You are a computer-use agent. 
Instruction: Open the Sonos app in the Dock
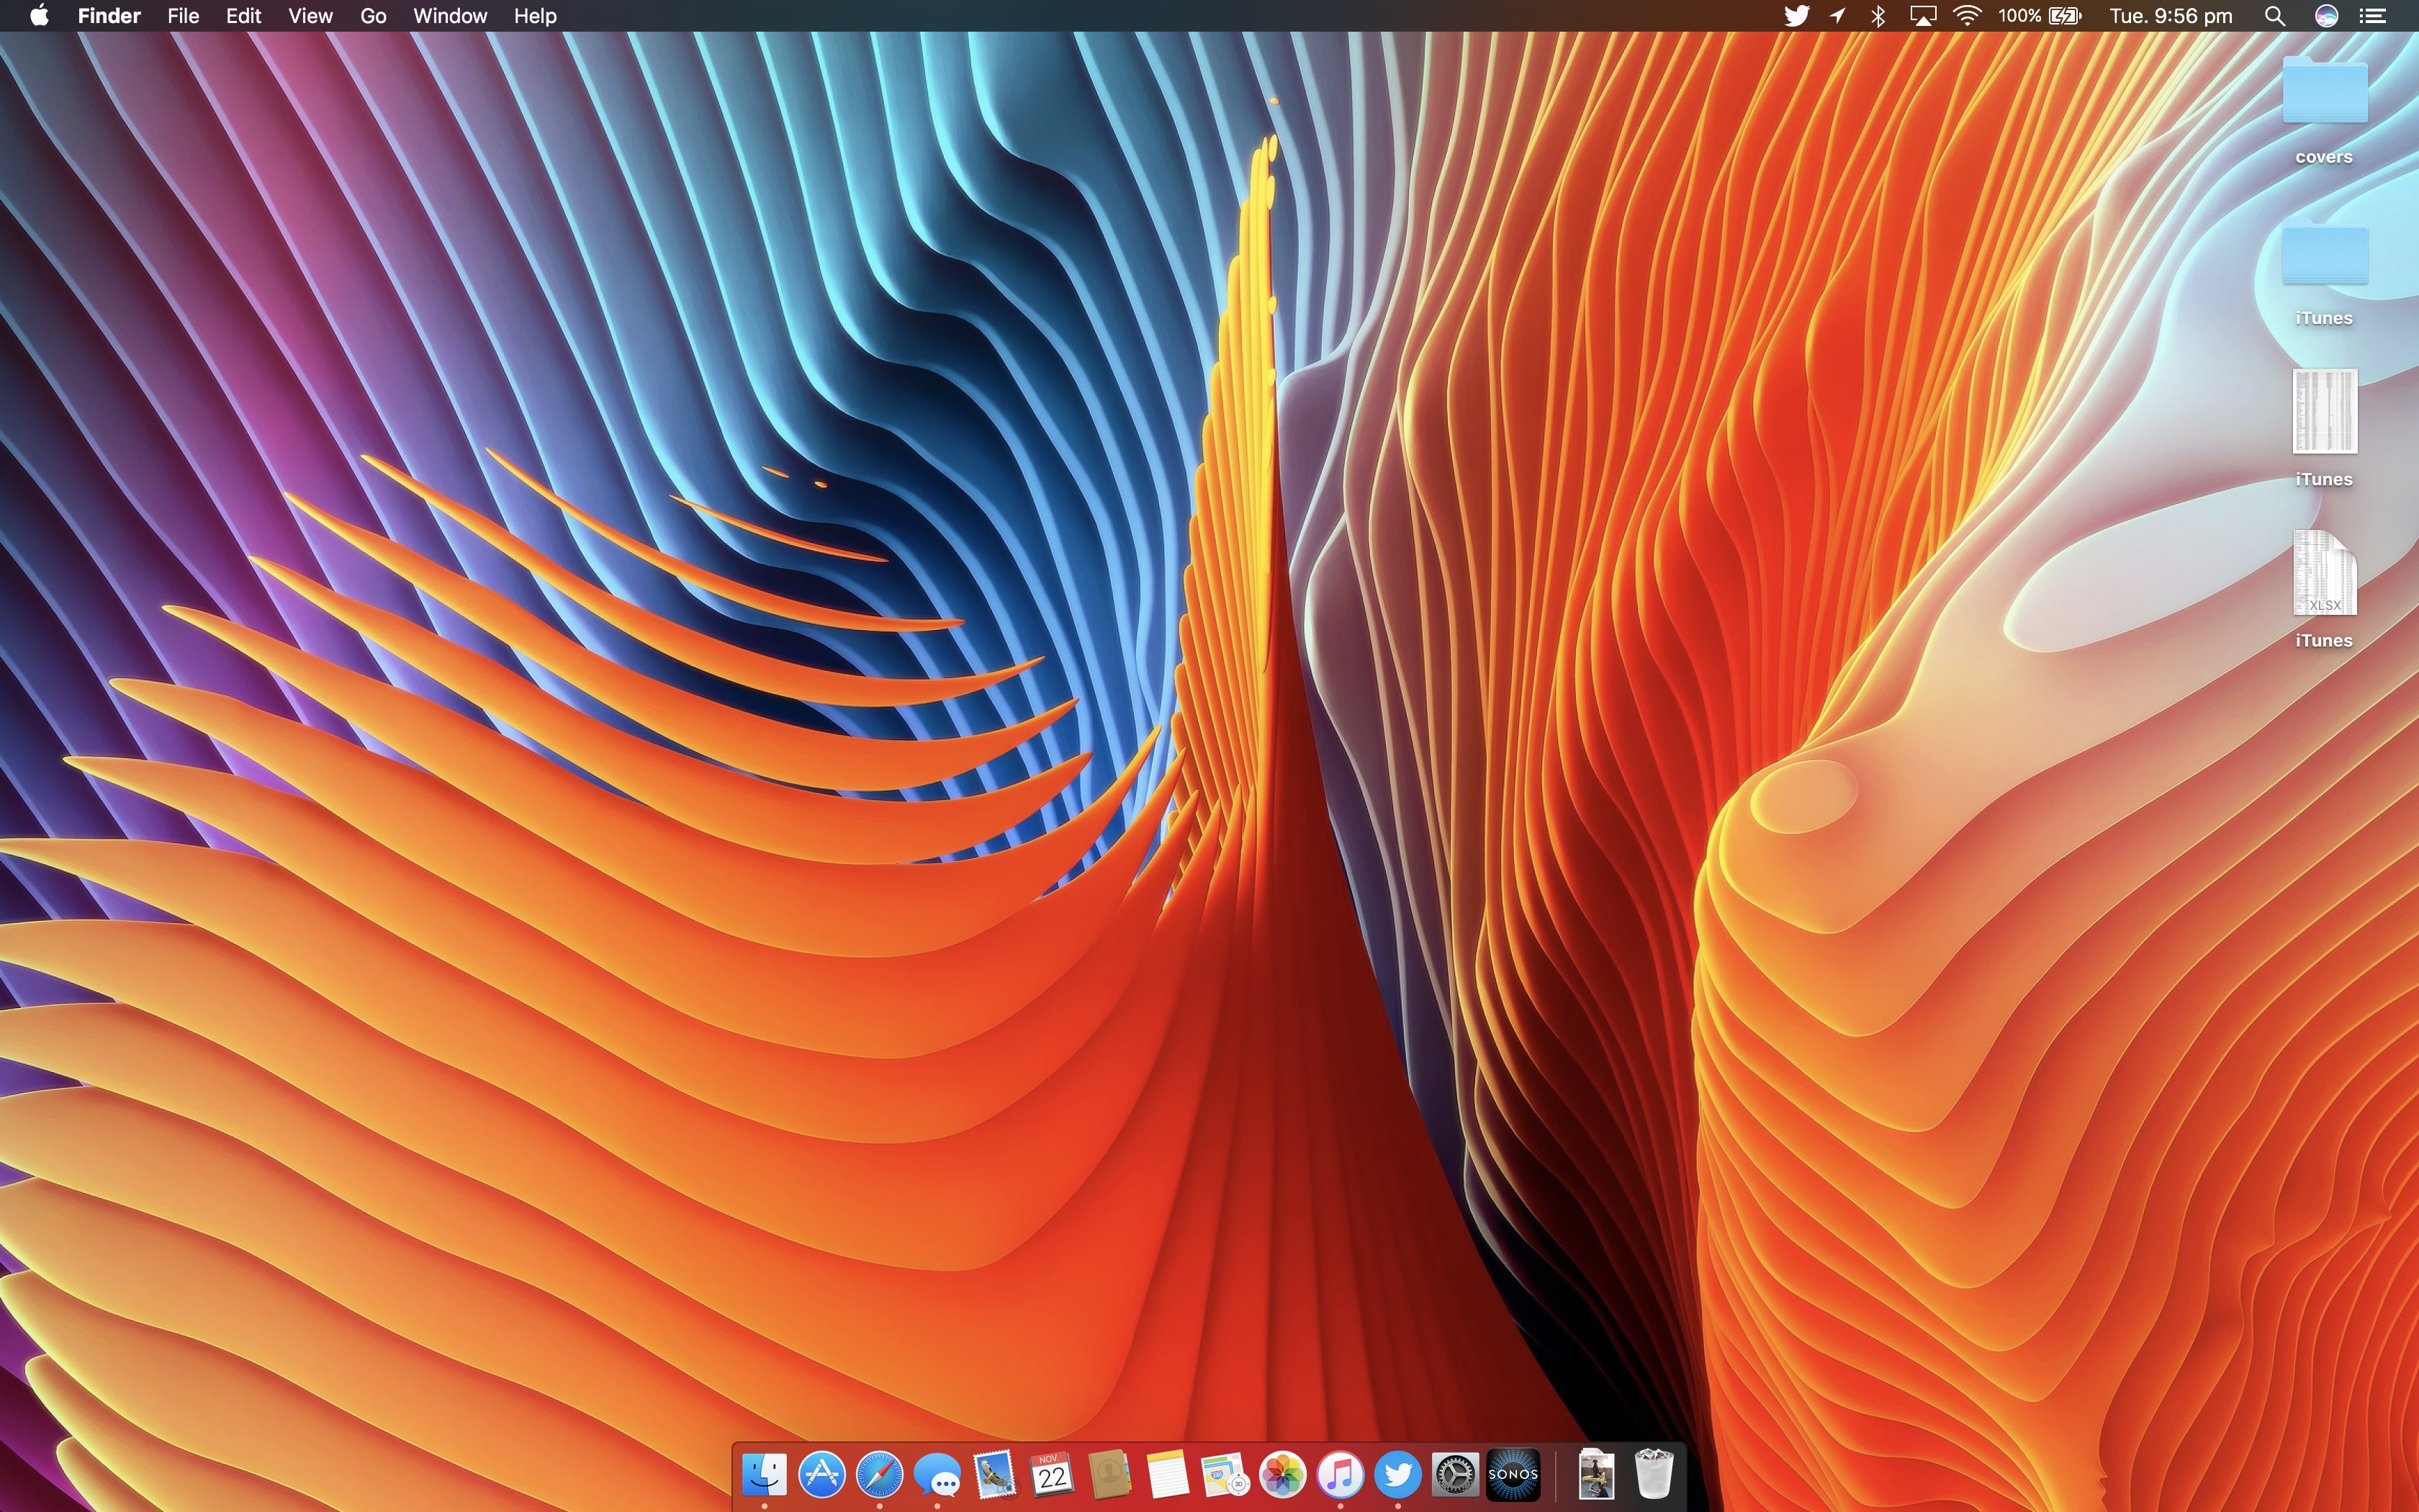tap(1513, 1474)
